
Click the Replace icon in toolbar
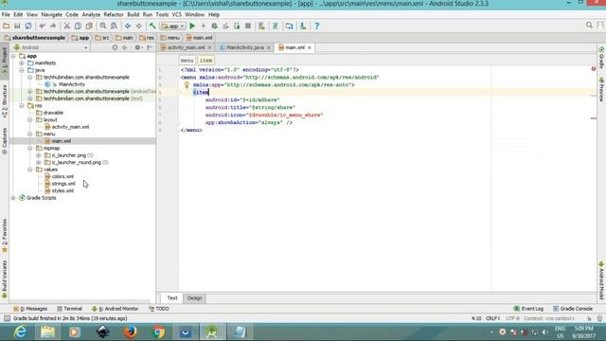114,26
